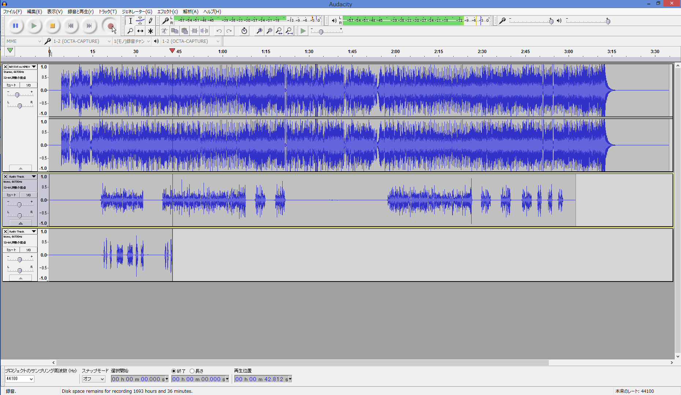Screen dimensions: 681x395
Task: Click the Redo arrow icon
Action: pyautogui.click(x=229, y=31)
